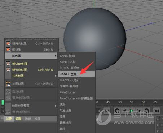The height and width of the screenshot is (133, 163).
Task: Open the 编辑 tab in material manager
Action: point(18,119)
